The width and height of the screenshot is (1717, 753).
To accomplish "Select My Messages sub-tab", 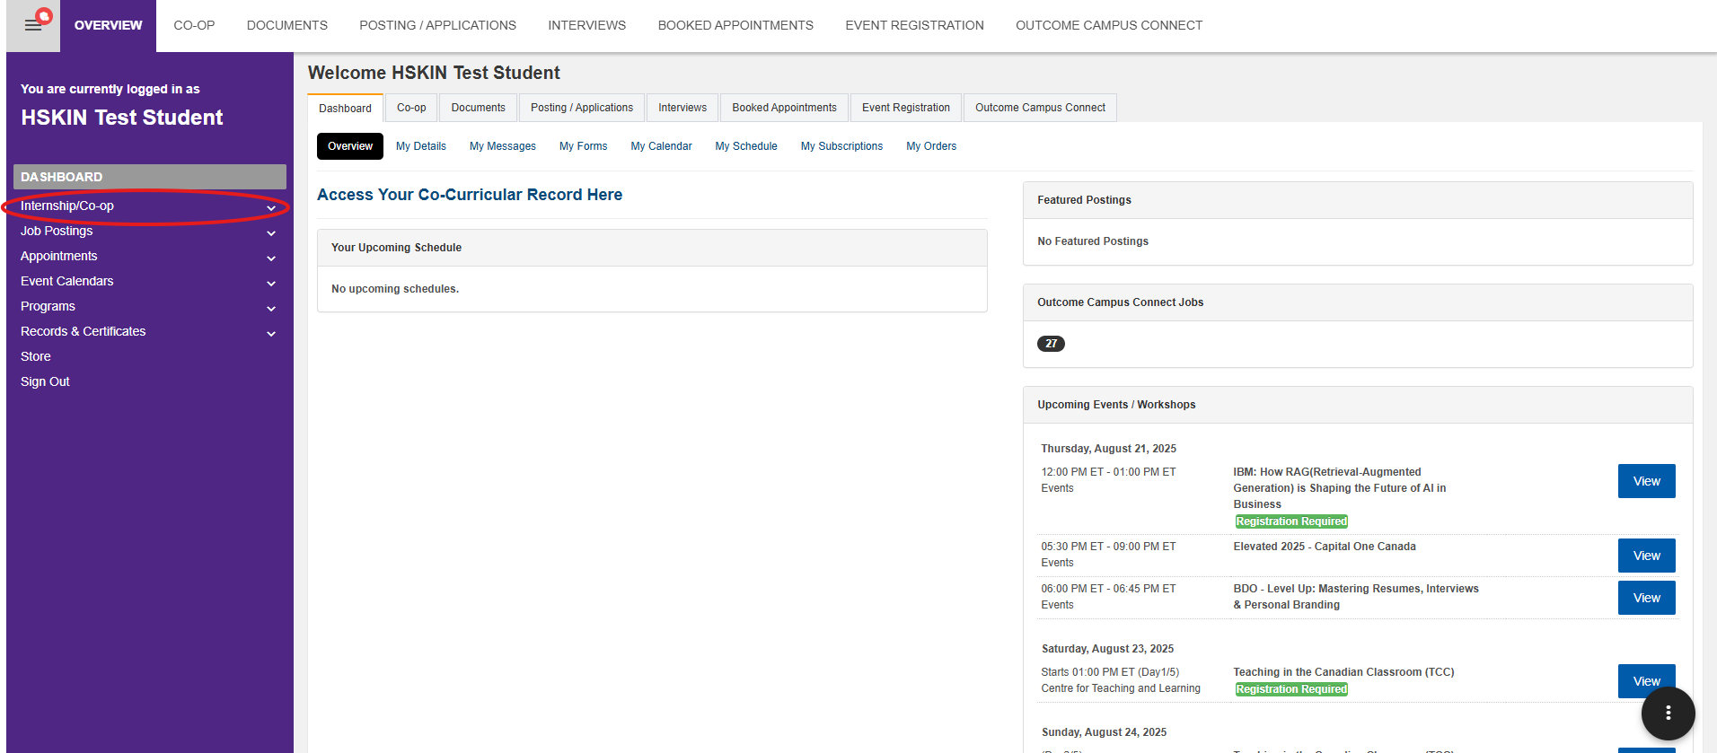I will pyautogui.click(x=502, y=146).
